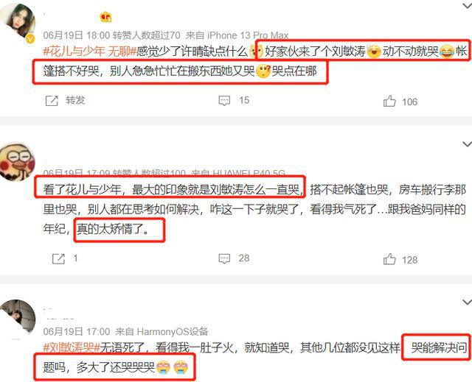Click repost icon on second post
This screenshot has height=382, width=472.
click(58, 258)
